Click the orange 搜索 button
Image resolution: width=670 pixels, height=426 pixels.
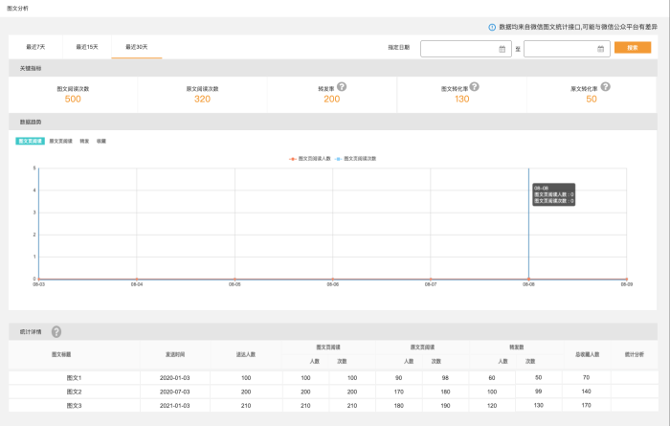tap(633, 47)
